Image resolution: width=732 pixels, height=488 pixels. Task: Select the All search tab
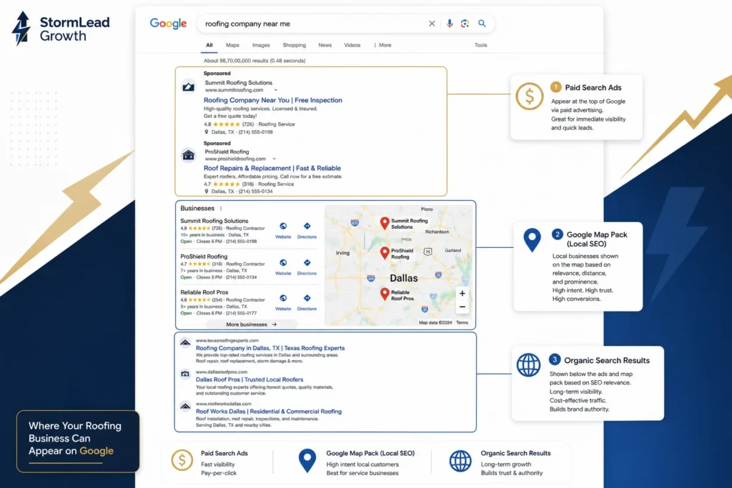pyautogui.click(x=209, y=45)
